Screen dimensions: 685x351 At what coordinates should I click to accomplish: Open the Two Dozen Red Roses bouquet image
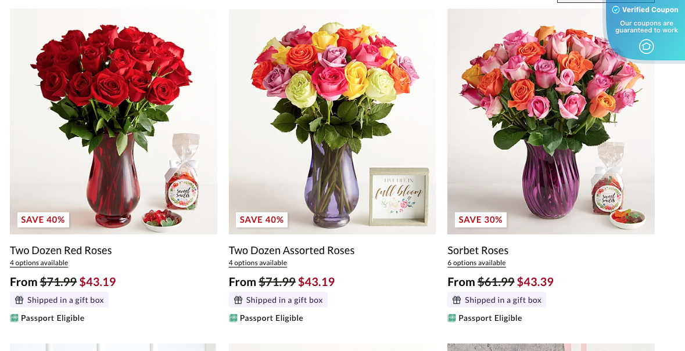click(x=113, y=116)
